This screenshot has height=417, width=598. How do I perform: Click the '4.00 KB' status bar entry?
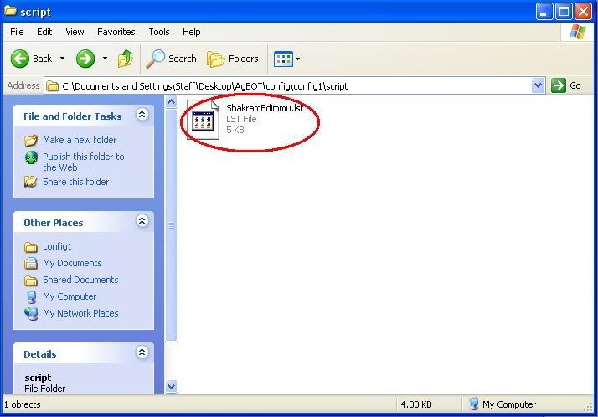(x=416, y=404)
